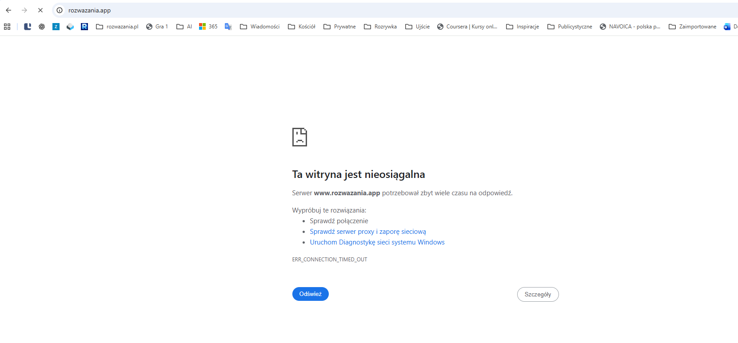Click the sad page error icon
Screen dimensions: 738x343
[299, 137]
